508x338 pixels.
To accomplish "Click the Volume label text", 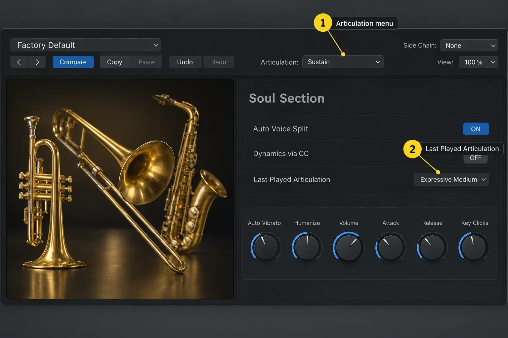I will [x=349, y=223].
